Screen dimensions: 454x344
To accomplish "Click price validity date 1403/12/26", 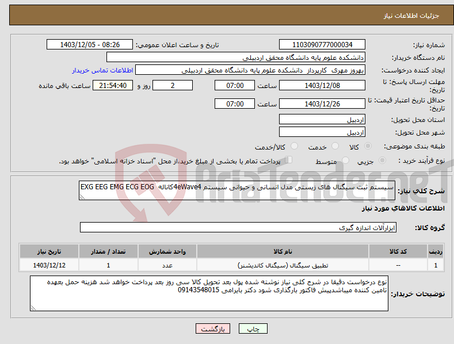I will pos(322,104).
